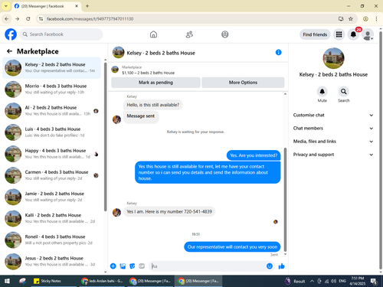Expand Media, files and links section
The width and height of the screenshot is (383, 287).
[333, 142]
